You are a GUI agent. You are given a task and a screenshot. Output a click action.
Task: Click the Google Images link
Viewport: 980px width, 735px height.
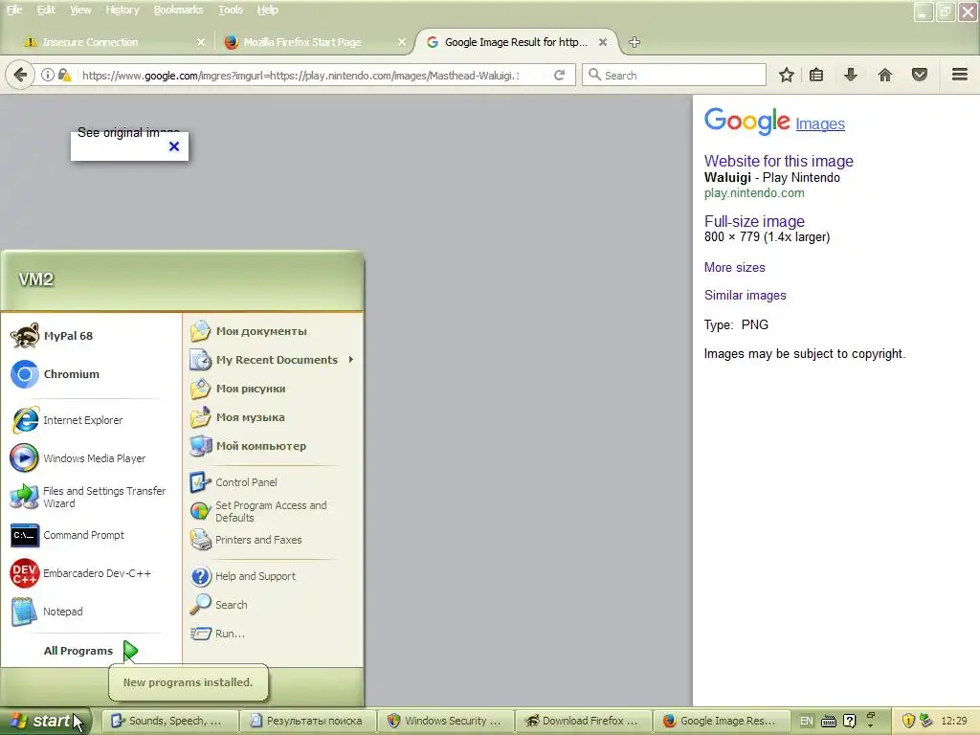(x=820, y=123)
